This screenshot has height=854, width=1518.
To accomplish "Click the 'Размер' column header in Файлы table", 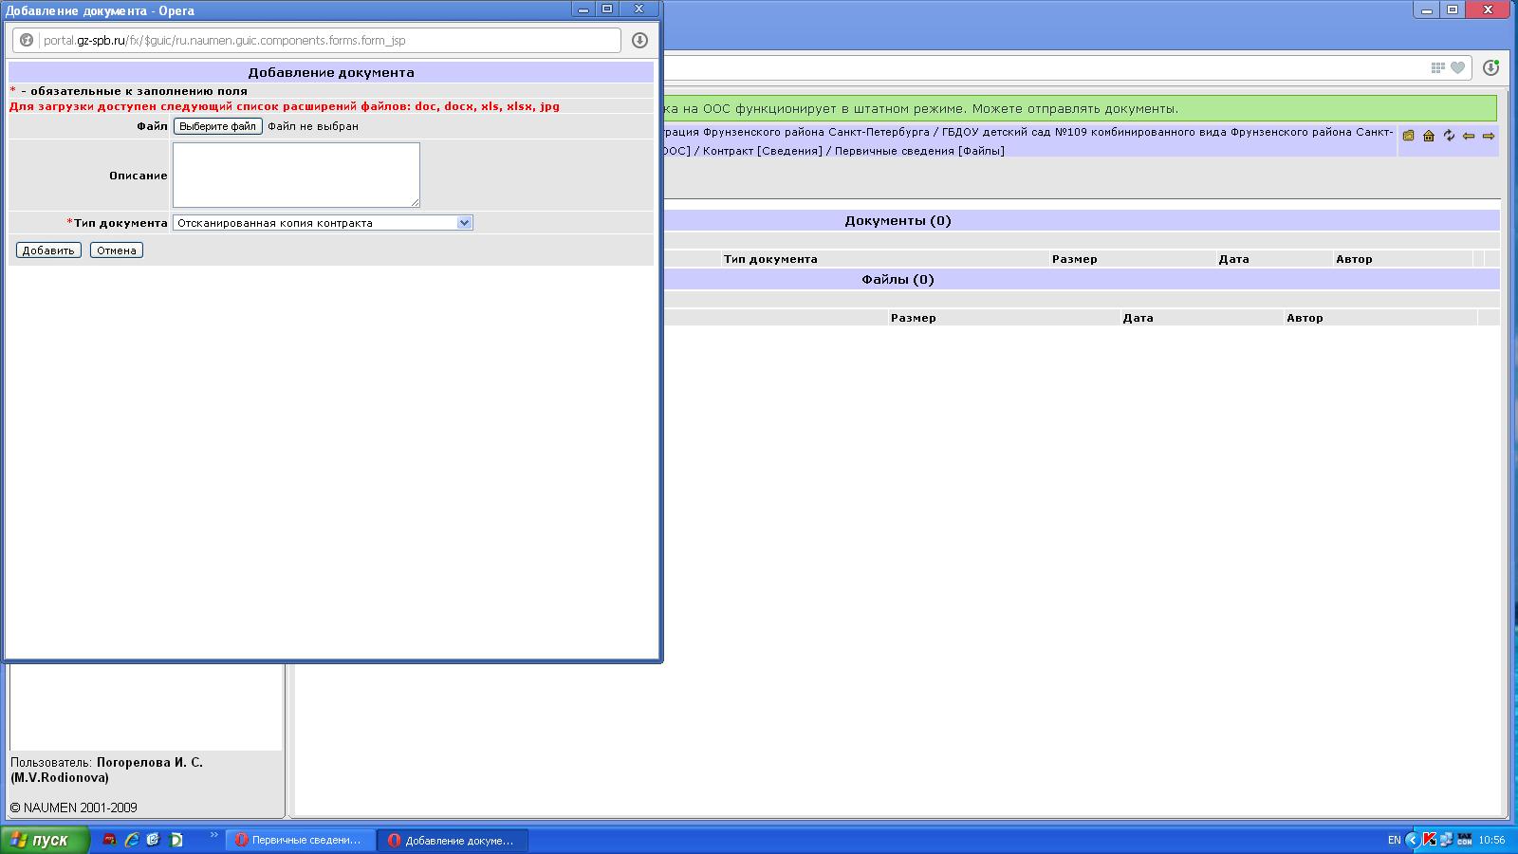I will coord(914,318).
